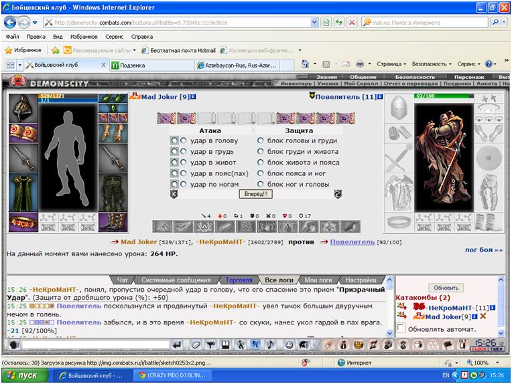Click the refresh shield icon below defense list
This screenshot has width=512, height=384.
338,194
